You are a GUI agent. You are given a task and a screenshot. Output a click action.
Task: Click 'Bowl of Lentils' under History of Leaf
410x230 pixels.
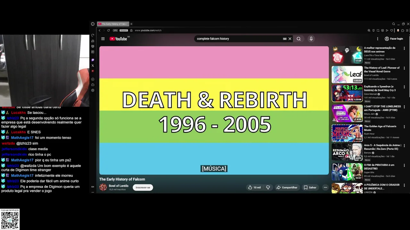point(371,75)
